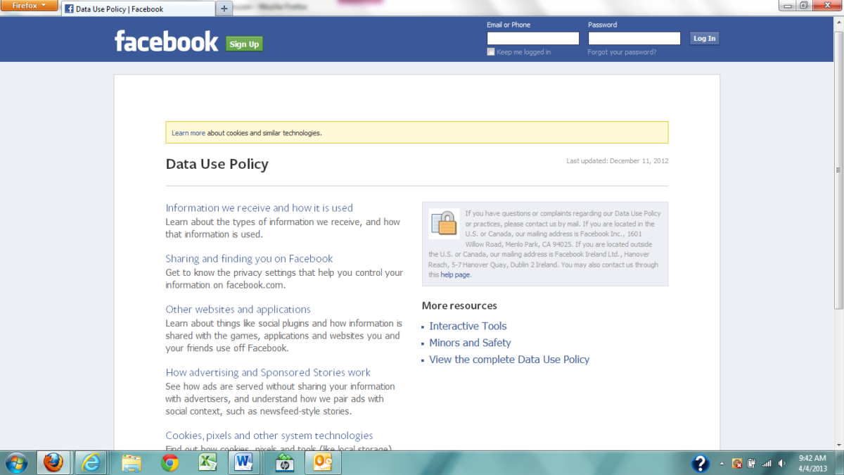
Task: Select the Data Use Policy | Facebook tab
Action: point(138,8)
